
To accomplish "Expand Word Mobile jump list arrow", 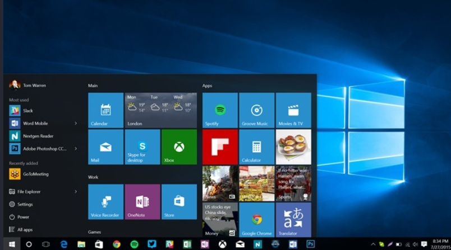I will 76,123.
